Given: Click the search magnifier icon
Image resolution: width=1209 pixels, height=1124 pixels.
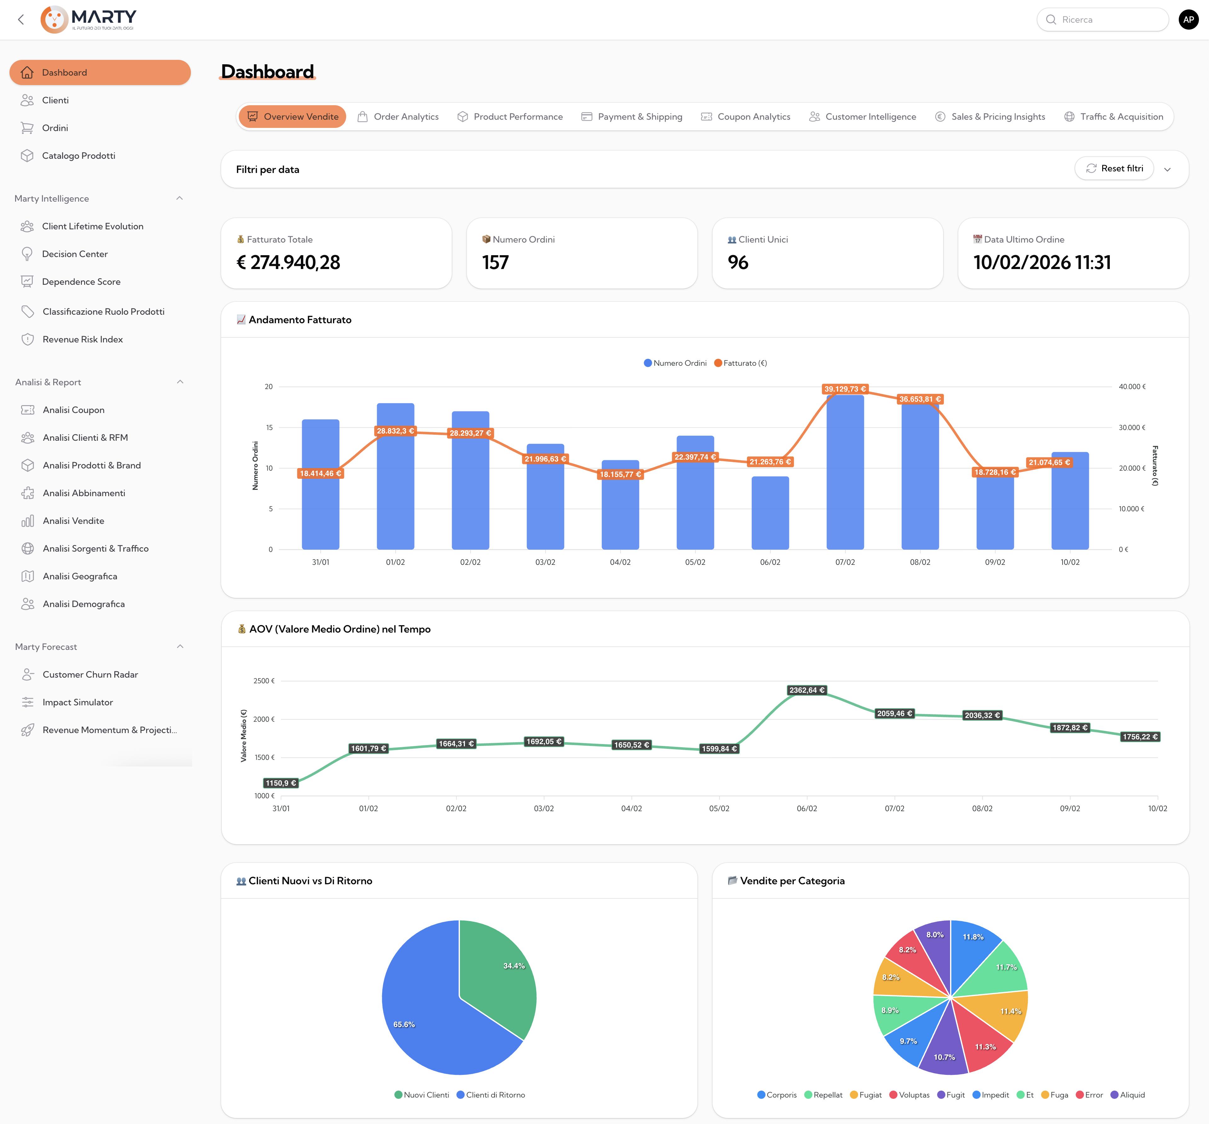Looking at the screenshot, I should [x=1051, y=20].
